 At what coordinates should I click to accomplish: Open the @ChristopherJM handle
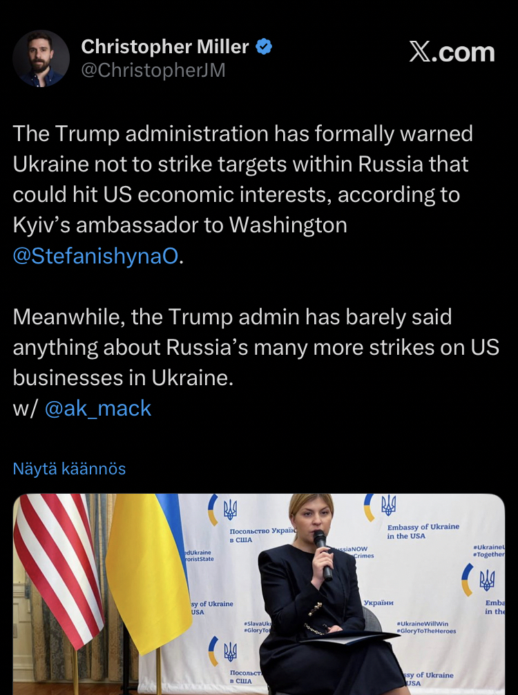[x=153, y=71]
